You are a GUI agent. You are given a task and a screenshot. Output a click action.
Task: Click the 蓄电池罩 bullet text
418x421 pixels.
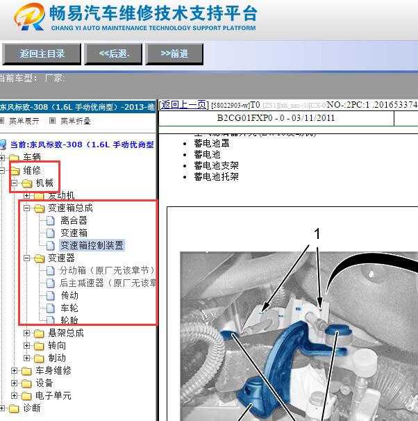click(x=212, y=143)
